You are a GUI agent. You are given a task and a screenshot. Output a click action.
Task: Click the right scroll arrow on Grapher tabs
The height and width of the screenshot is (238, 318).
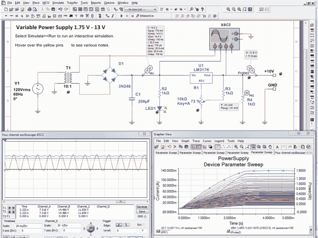tap(311, 152)
